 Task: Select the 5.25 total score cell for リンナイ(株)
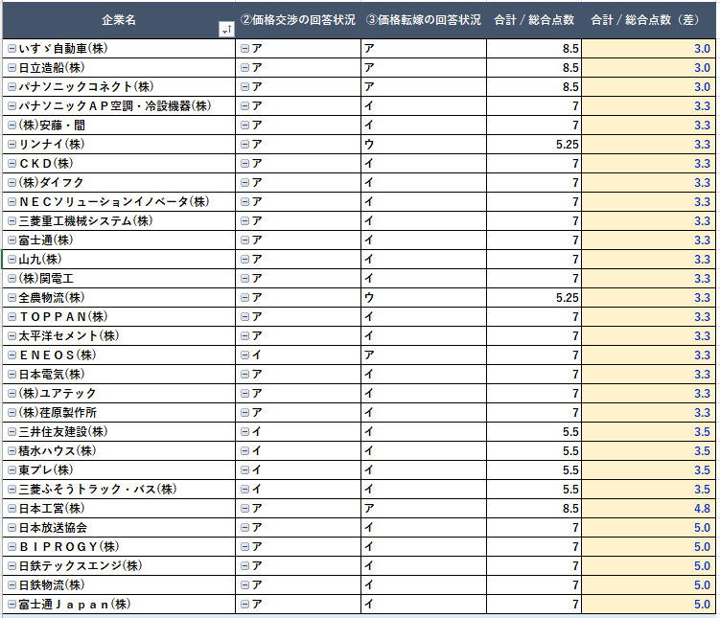(x=533, y=145)
